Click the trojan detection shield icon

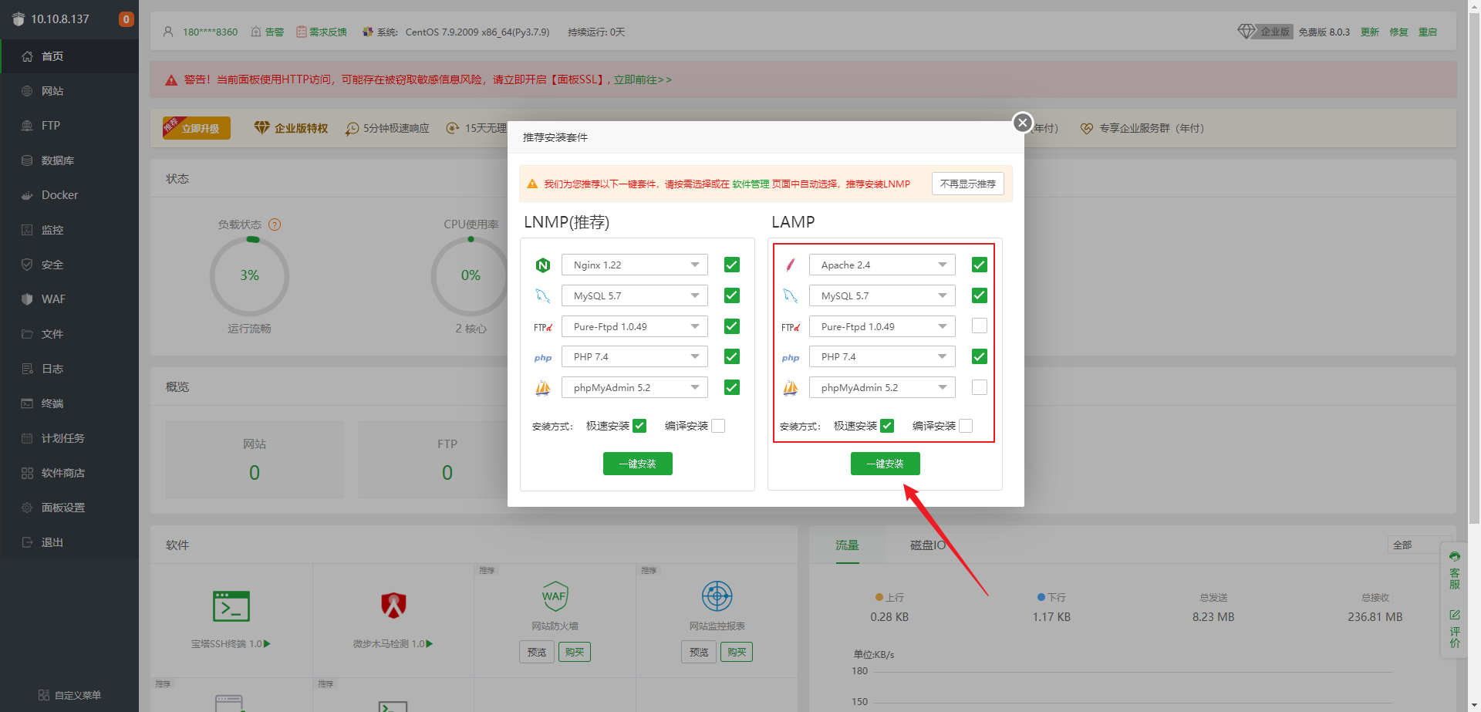[x=393, y=606]
